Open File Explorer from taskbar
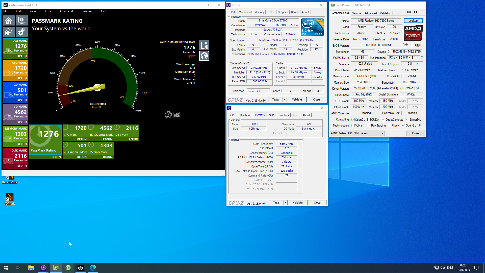The image size is (485, 273). tap(31, 268)
